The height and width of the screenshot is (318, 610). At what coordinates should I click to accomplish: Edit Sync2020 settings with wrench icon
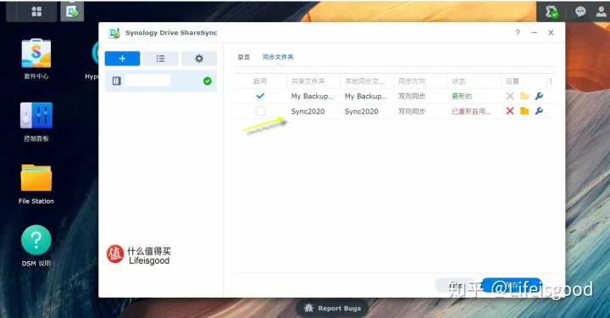(x=539, y=111)
